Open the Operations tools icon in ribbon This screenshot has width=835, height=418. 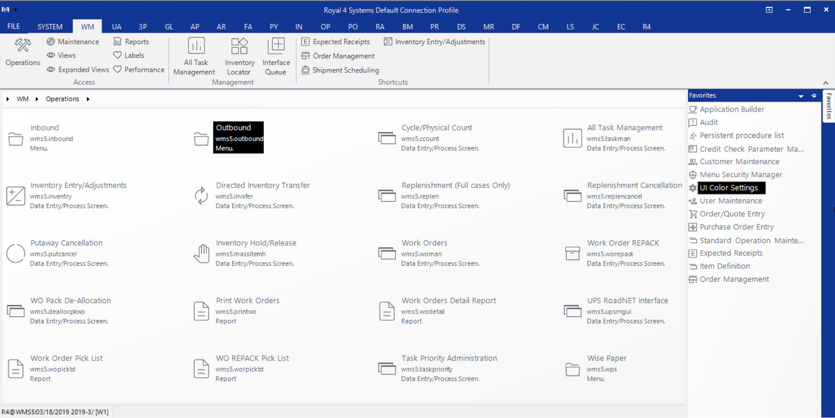23,45
